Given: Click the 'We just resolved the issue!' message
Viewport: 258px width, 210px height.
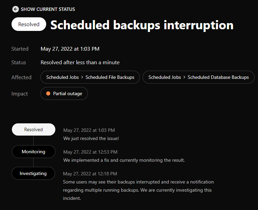Looking at the screenshot, I should coord(91,138).
